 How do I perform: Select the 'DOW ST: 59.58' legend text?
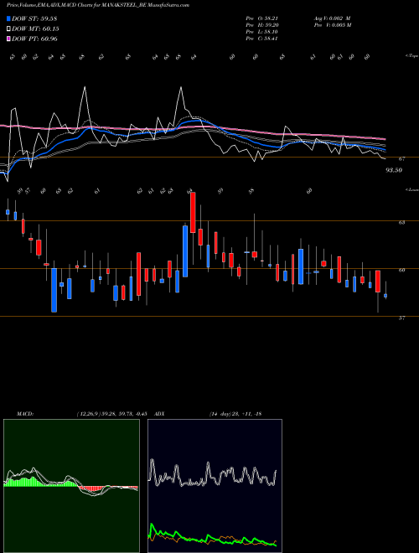coord(34,18)
